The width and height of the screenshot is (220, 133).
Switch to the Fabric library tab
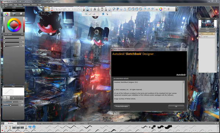(x=59, y=123)
